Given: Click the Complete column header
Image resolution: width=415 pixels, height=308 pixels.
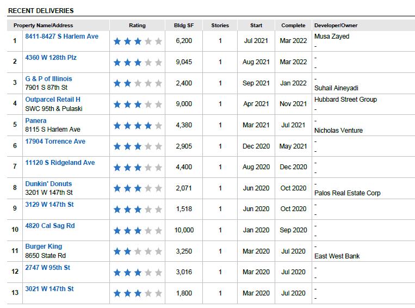Looking at the screenshot, I should click(293, 26).
